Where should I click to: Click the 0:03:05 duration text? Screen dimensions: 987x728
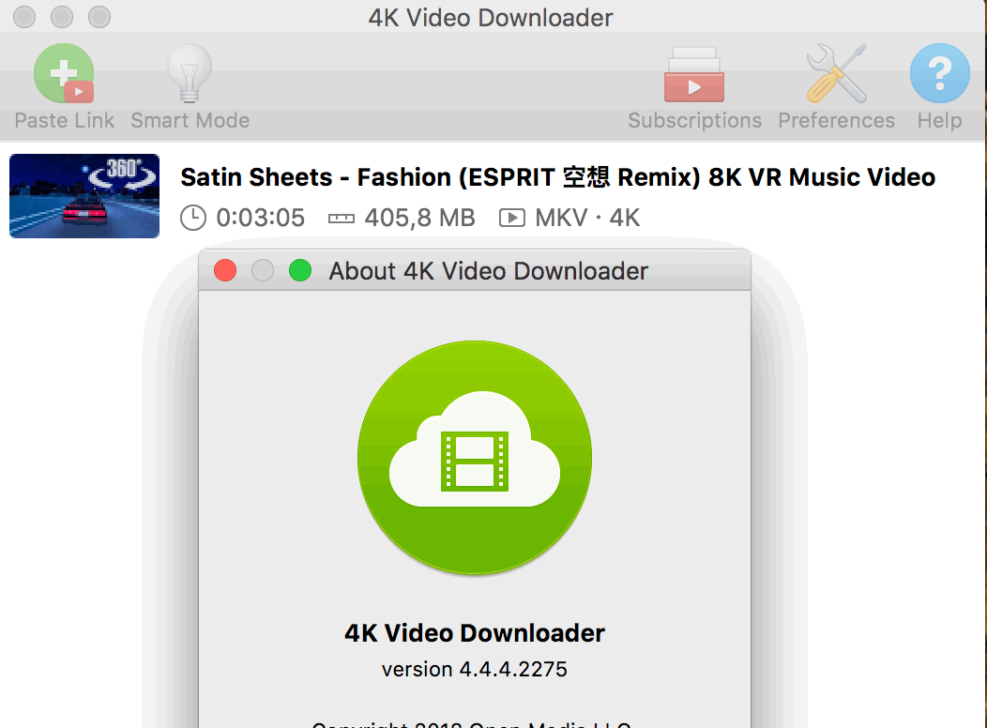tap(260, 219)
